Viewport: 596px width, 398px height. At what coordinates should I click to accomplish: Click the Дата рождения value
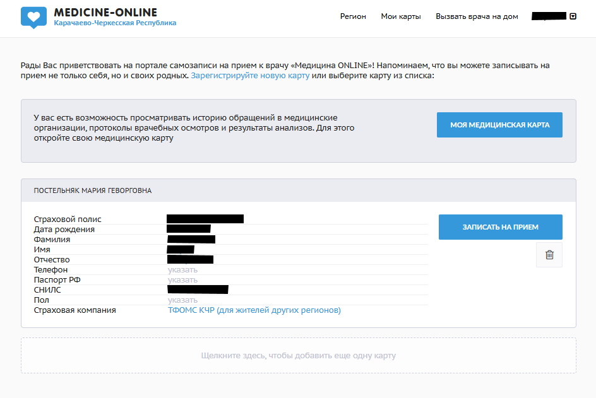pyautogui.click(x=189, y=229)
